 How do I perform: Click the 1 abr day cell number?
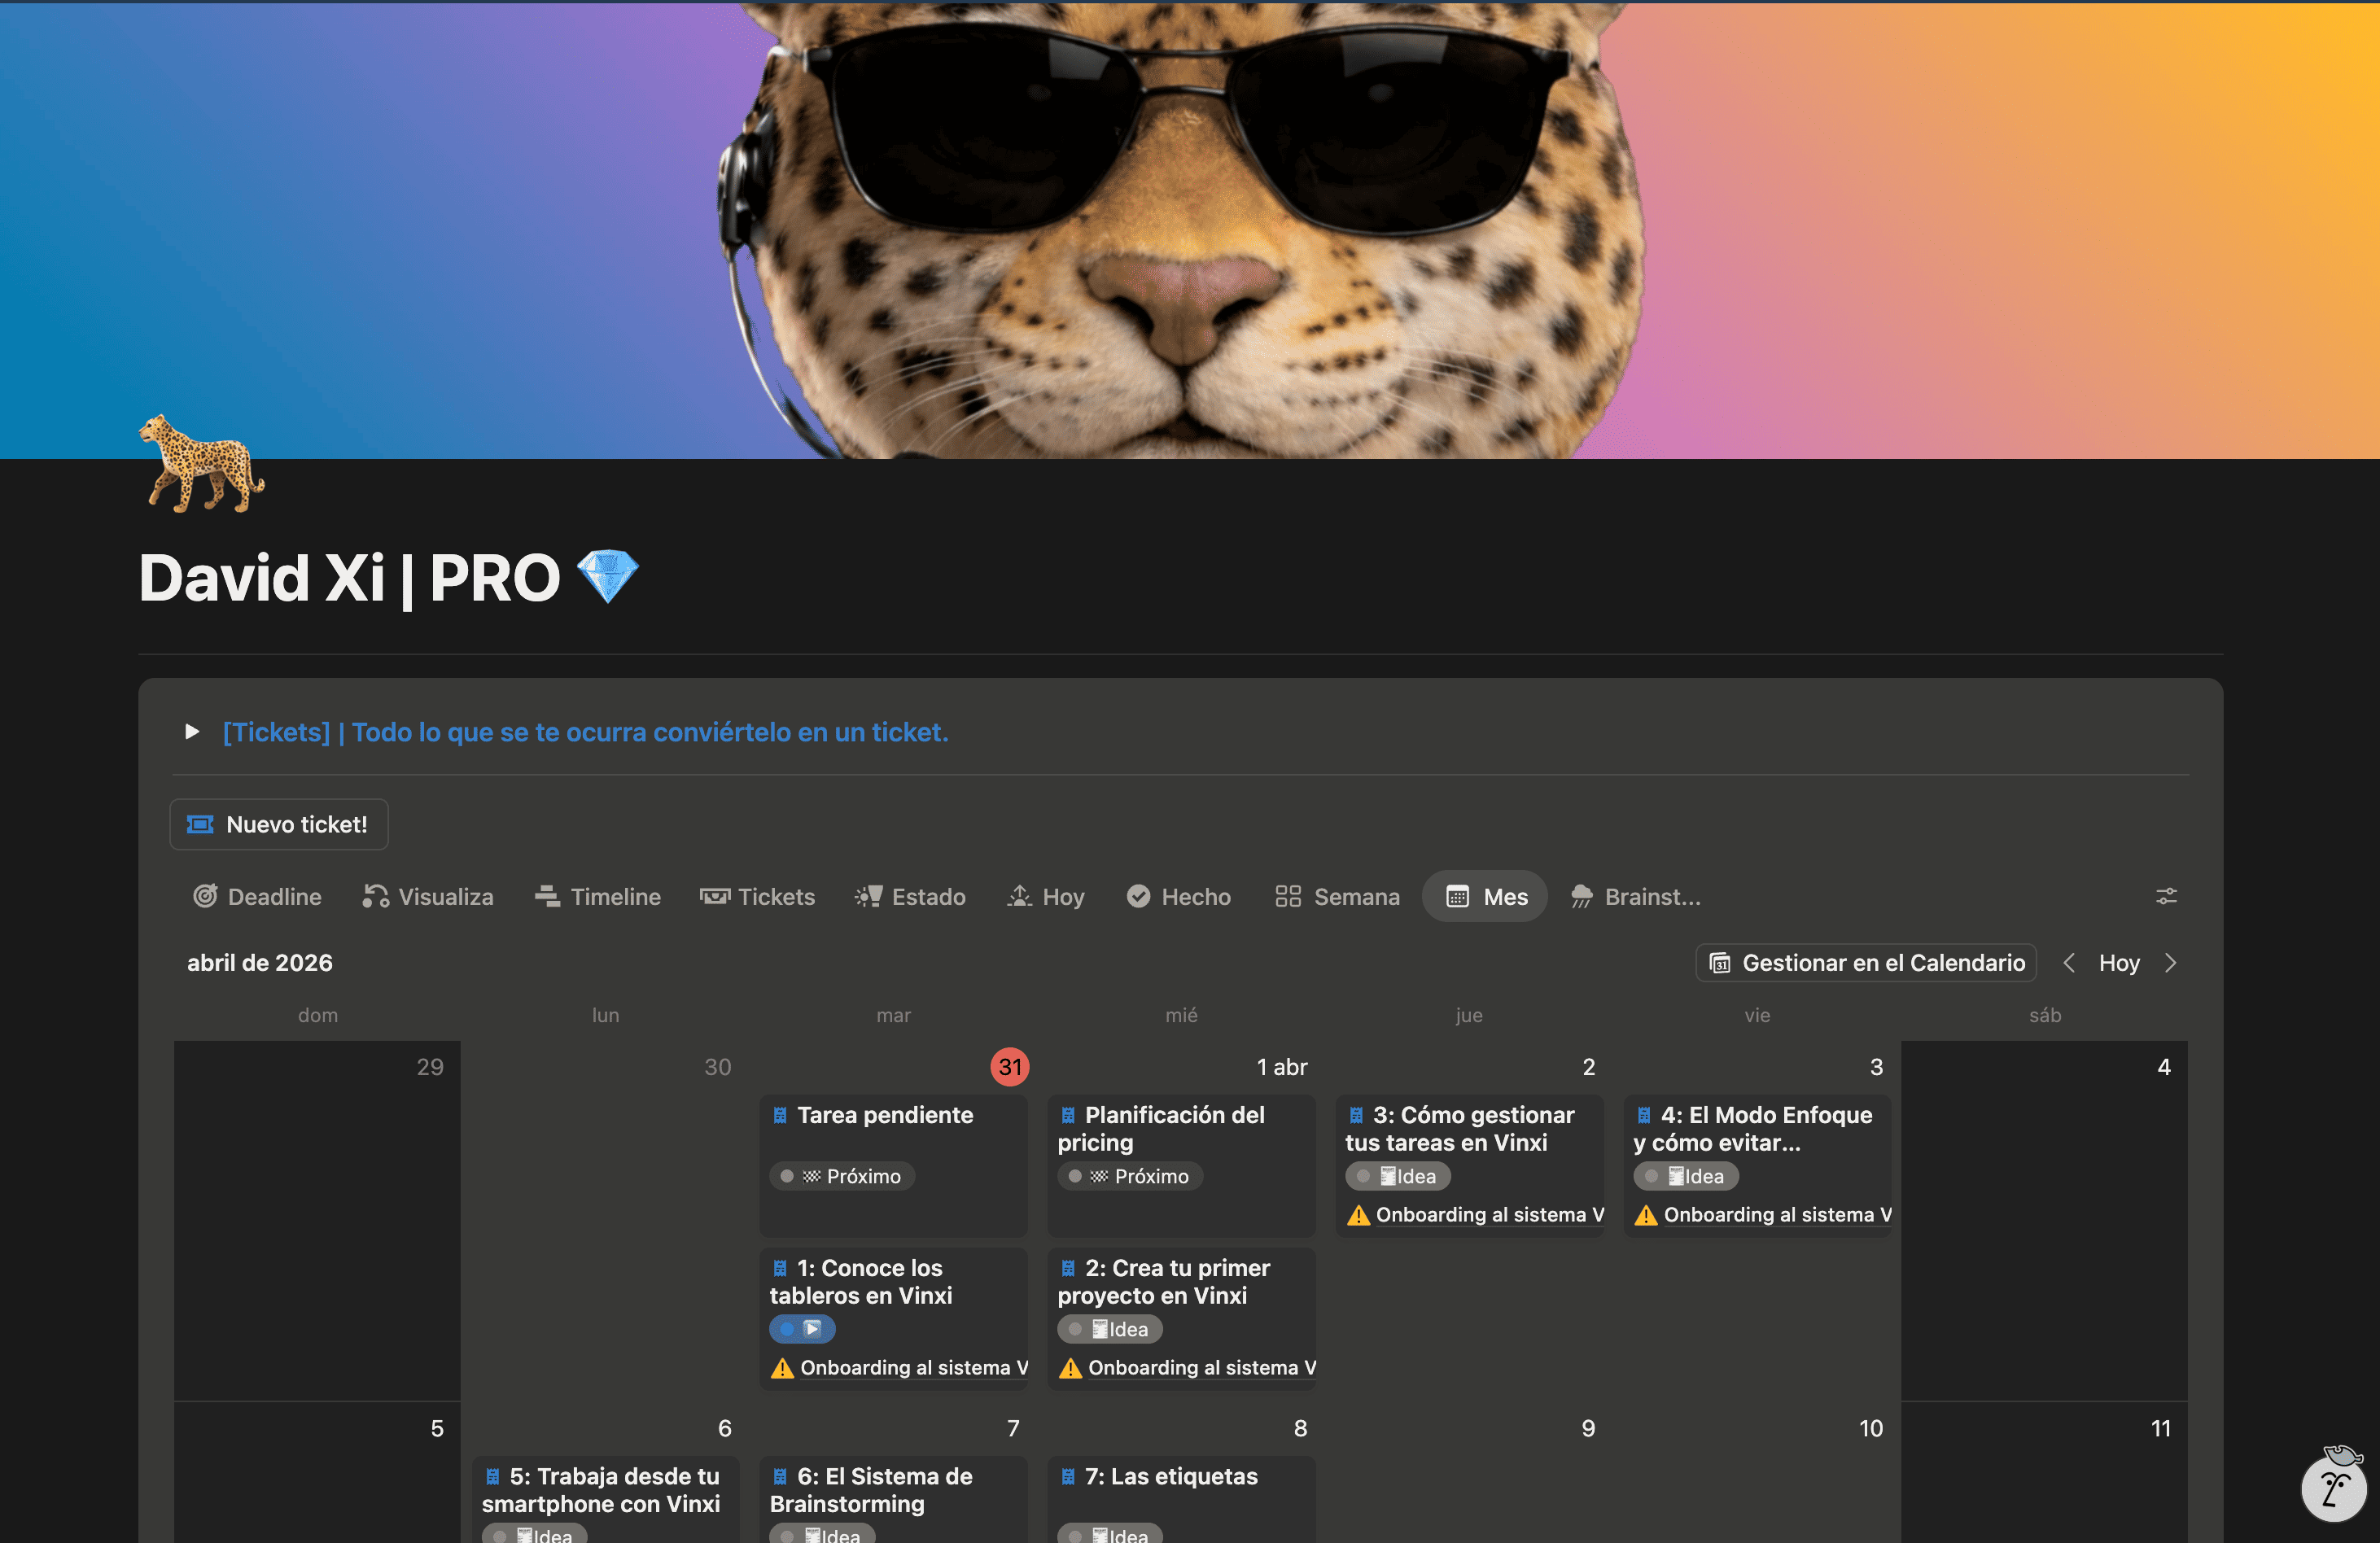(1282, 1067)
